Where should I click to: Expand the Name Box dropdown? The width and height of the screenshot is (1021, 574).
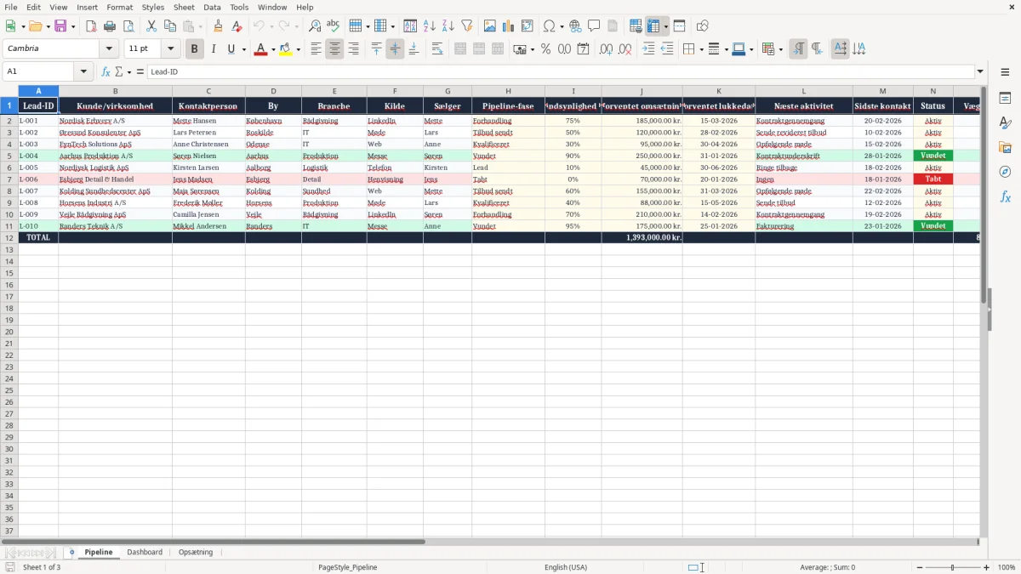click(x=83, y=71)
